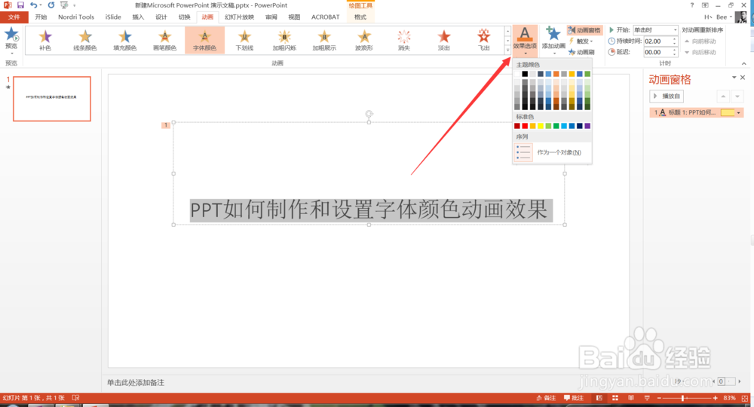754x407 pixels.
Task: Select slide 1 thumbnail in the slide panel
Action: tap(52, 99)
